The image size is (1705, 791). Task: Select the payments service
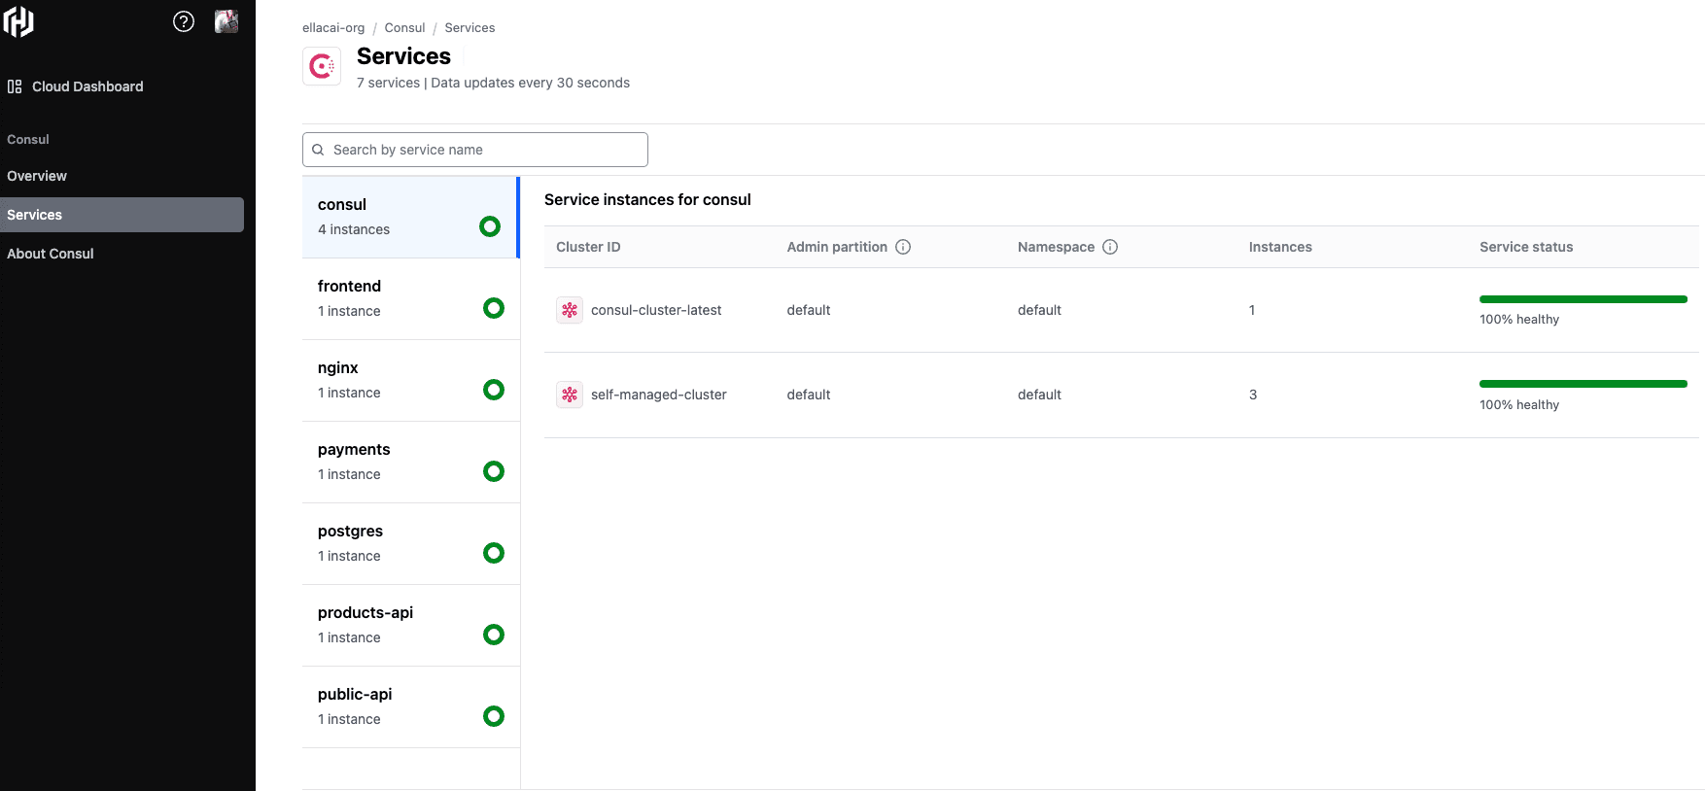pyautogui.click(x=410, y=462)
